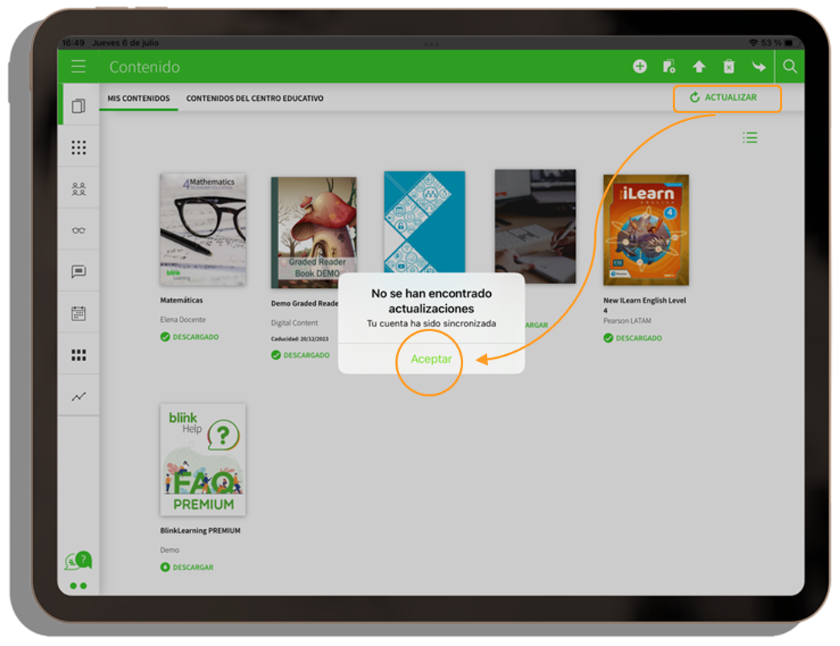Open the help chat bubble icon
The width and height of the screenshot is (840, 646).
tap(79, 561)
